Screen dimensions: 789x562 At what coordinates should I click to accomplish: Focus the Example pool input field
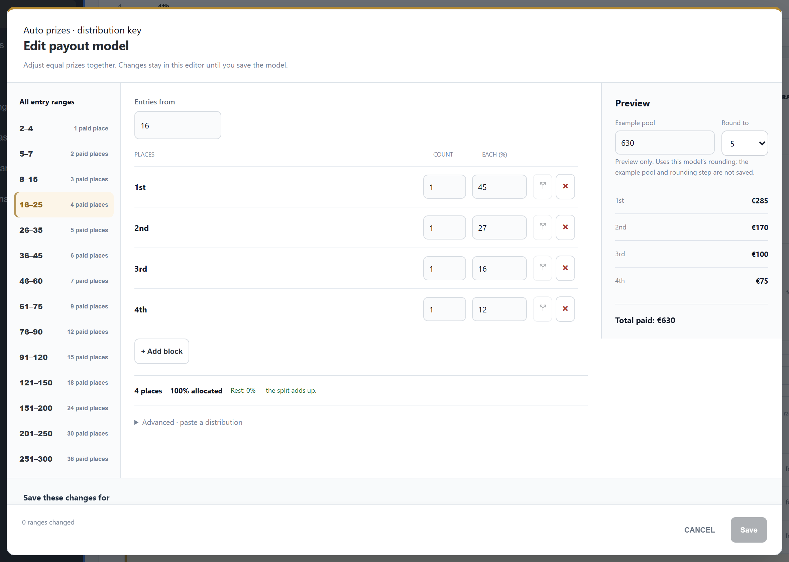click(665, 143)
